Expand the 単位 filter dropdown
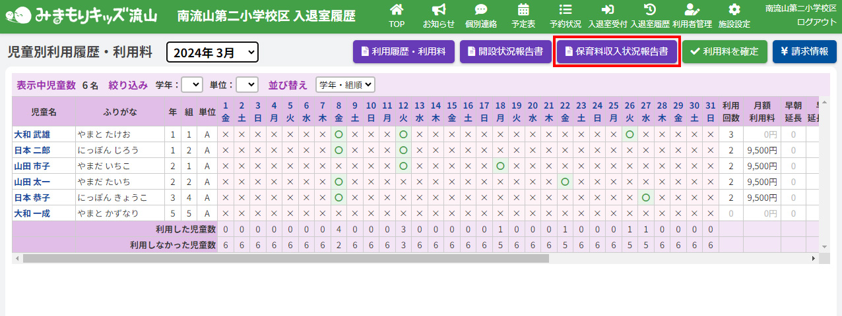Image resolution: width=842 pixels, height=316 pixels. pos(247,84)
